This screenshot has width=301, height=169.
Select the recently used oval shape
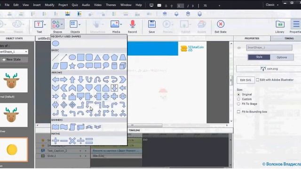55,44
